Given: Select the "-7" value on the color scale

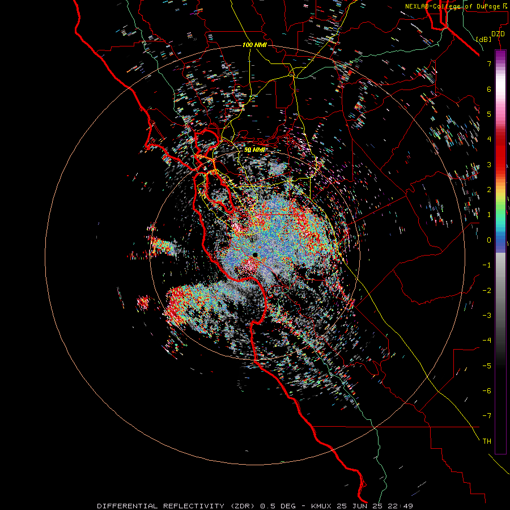Looking at the screenshot, I should (x=487, y=416).
